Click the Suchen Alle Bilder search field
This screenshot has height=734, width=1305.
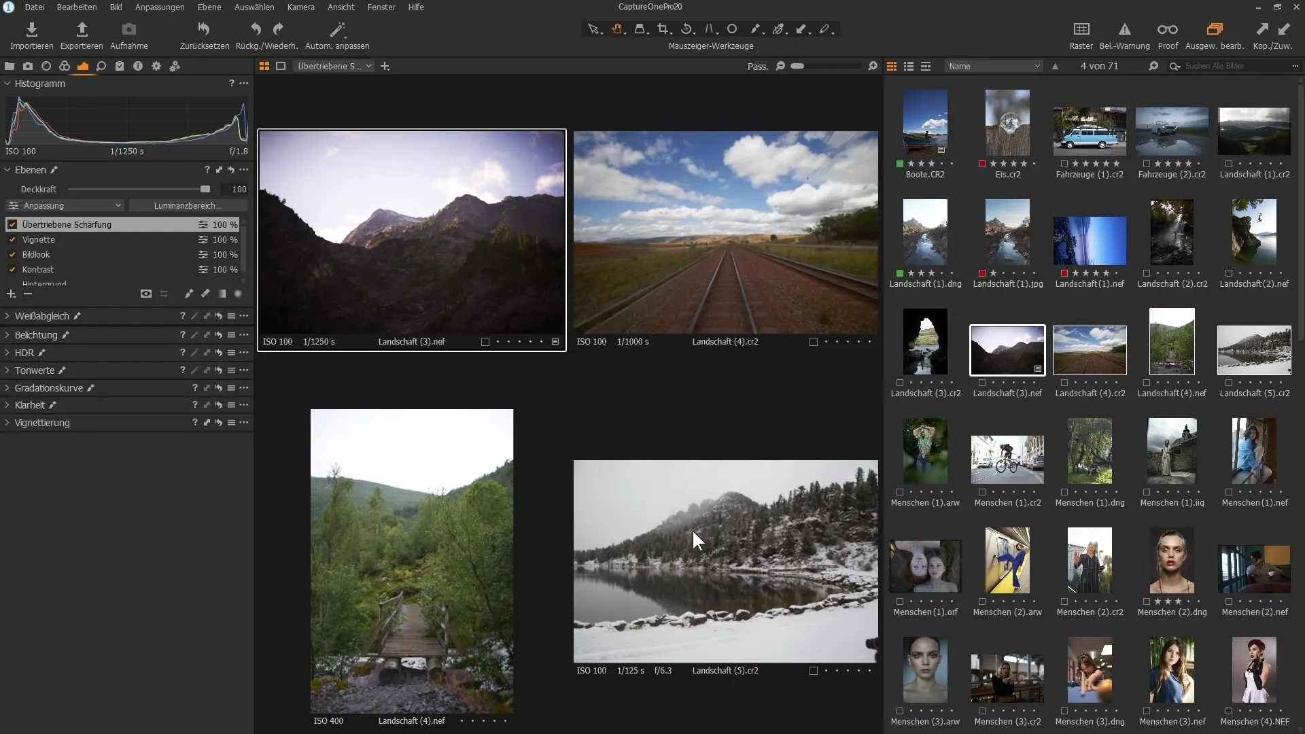(1236, 66)
